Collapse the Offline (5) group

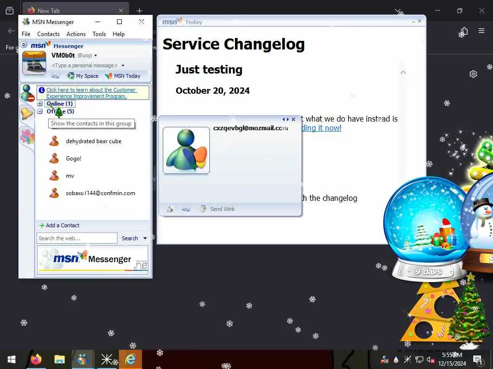click(x=40, y=111)
